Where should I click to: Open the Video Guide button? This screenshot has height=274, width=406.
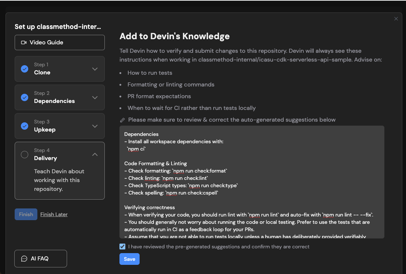click(60, 42)
